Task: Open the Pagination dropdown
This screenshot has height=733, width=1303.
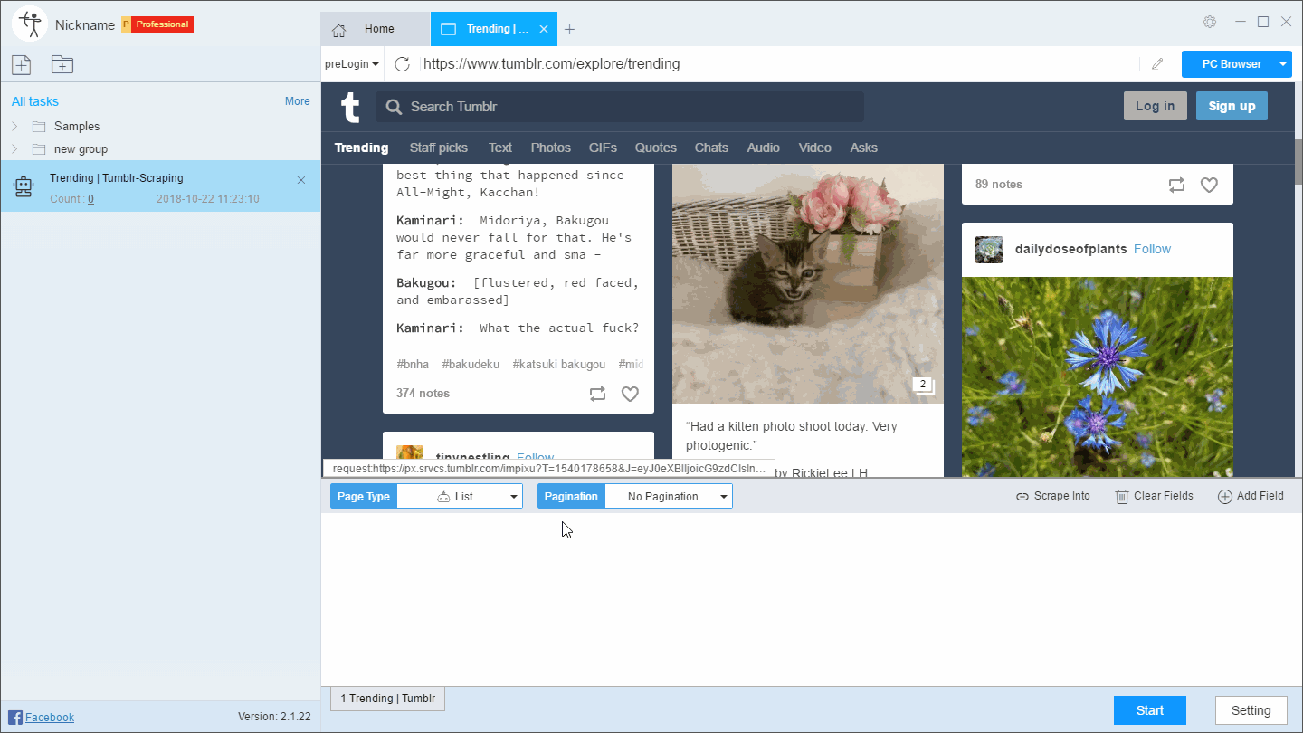Action: (x=669, y=497)
